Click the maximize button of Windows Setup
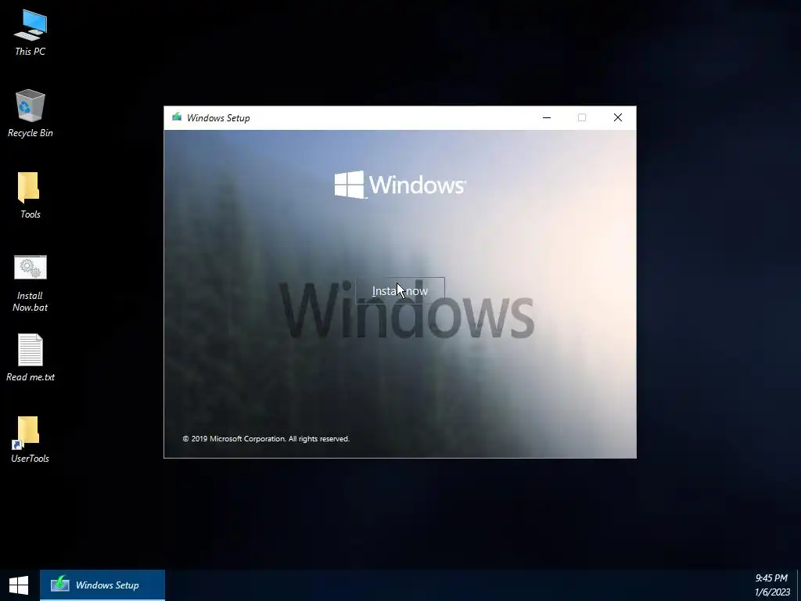The width and height of the screenshot is (801, 601). point(582,117)
